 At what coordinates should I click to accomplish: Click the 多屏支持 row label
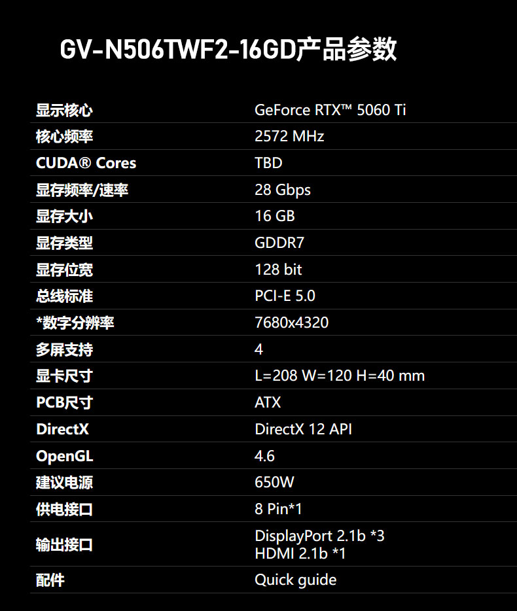tap(64, 349)
